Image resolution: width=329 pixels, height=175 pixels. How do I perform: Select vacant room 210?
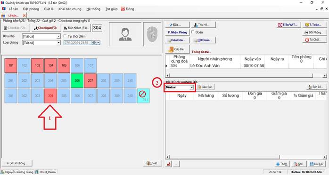tap(130, 80)
